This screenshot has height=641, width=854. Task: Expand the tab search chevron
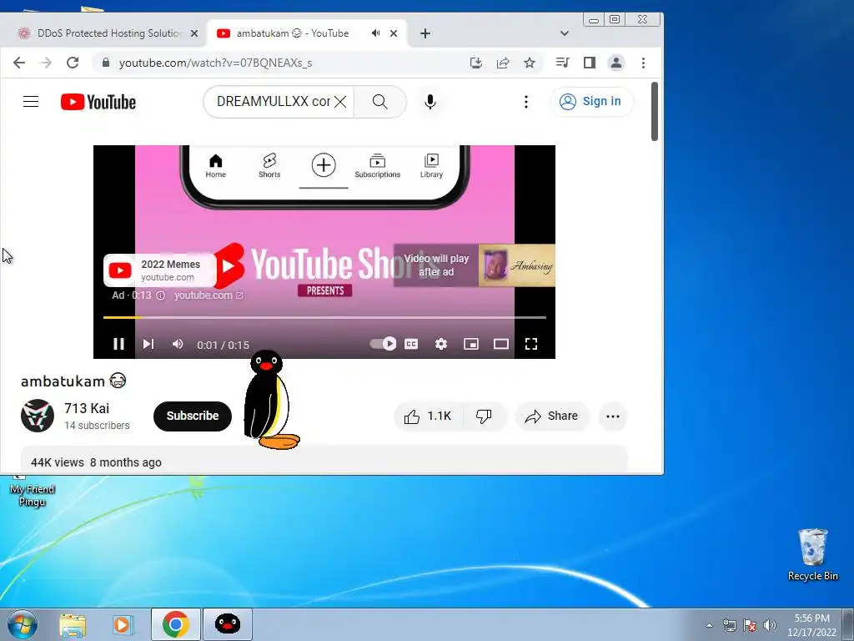coord(565,33)
